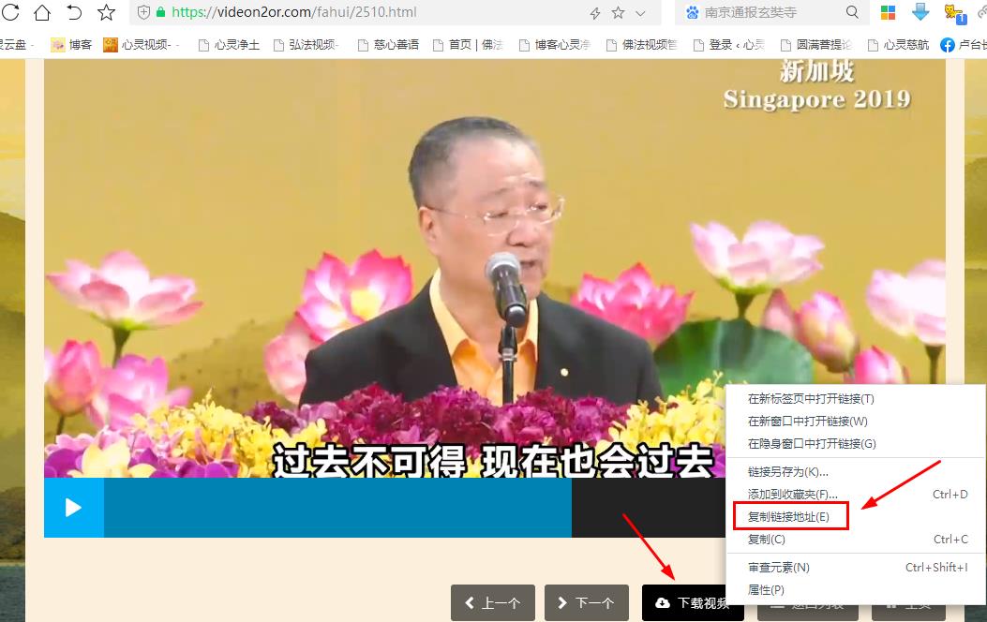Open the 心灵净土 bookmark
987x622 pixels.
pos(229,45)
